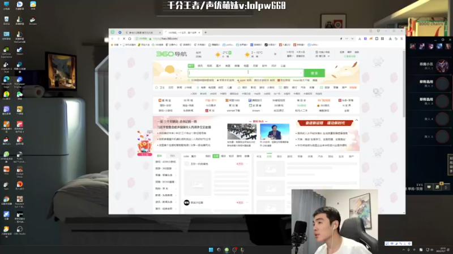Show hidden system tray icons chevron
Screen dimensions: 453x254
coord(404,249)
